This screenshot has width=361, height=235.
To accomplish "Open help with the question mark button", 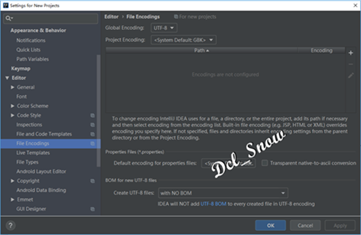I will tap(10, 225).
